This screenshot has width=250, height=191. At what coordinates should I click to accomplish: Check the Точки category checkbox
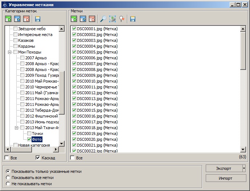click(x=29, y=134)
